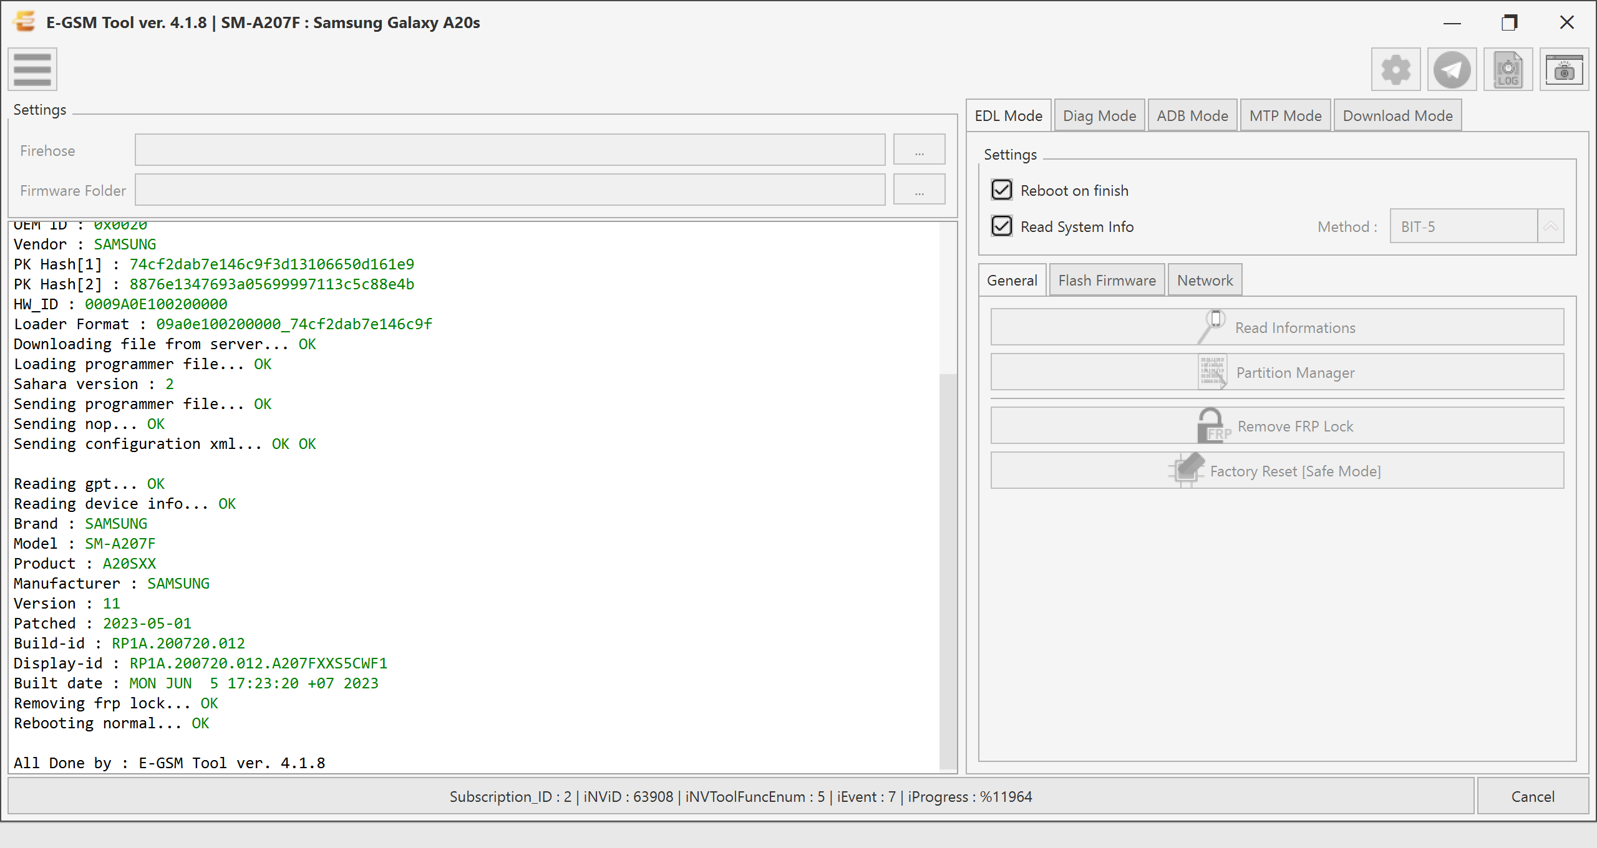The width and height of the screenshot is (1597, 848).
Task: Click 'Sahara version : 2' line
Action: 94,384
